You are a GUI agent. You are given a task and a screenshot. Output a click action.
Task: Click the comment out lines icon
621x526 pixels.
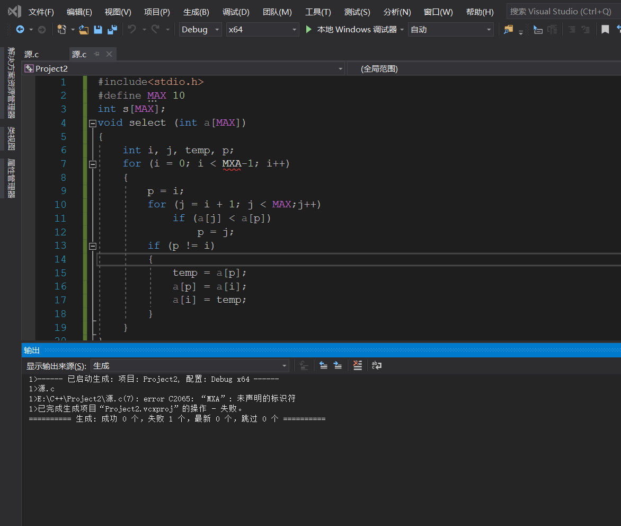[x=572, y=29]
